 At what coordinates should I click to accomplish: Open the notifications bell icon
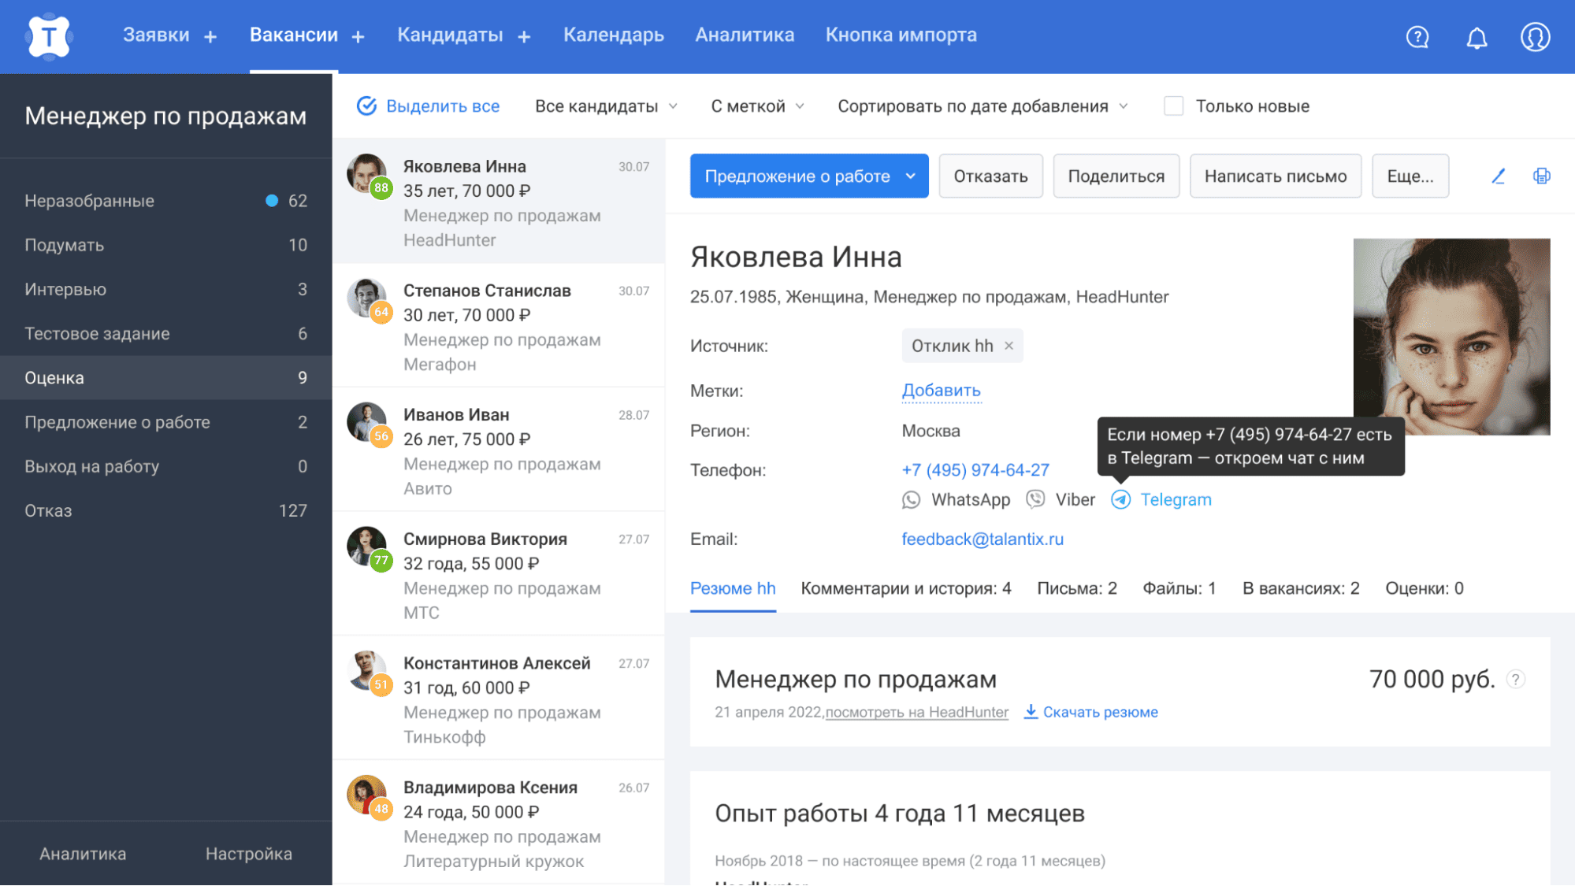pyautogui.click(x=1477, y=36)
